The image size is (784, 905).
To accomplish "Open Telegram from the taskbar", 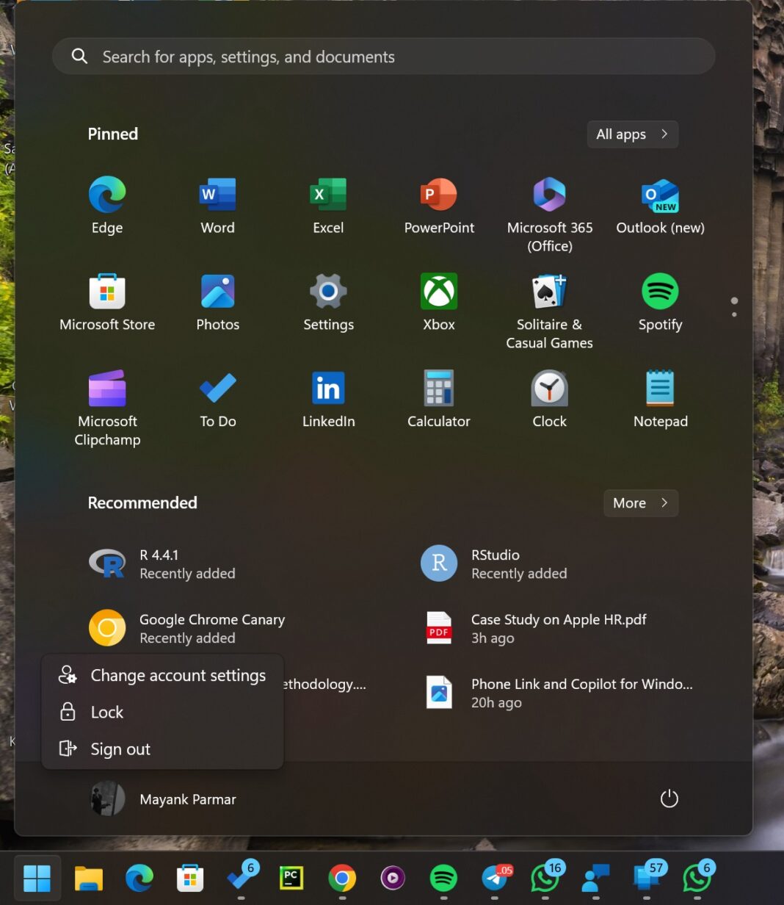I will click(x=493, y=879).
